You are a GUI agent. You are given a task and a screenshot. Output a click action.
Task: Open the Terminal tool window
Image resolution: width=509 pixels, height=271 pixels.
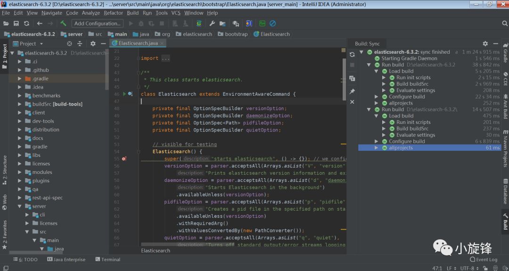click(x=107, y=259)
